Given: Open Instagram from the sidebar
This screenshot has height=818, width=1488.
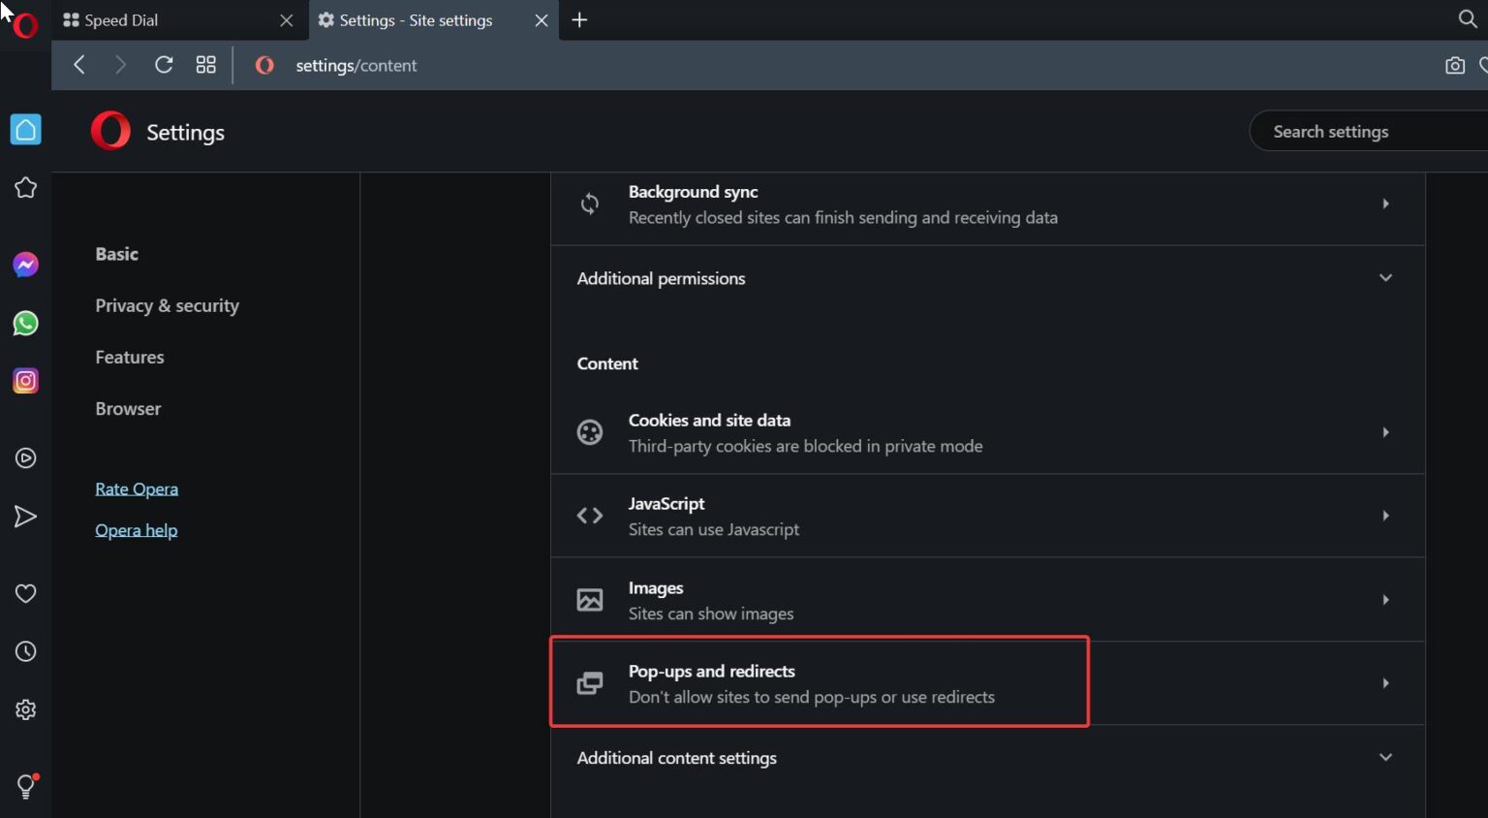Looking at the screenshot, I should pos(24,380).
